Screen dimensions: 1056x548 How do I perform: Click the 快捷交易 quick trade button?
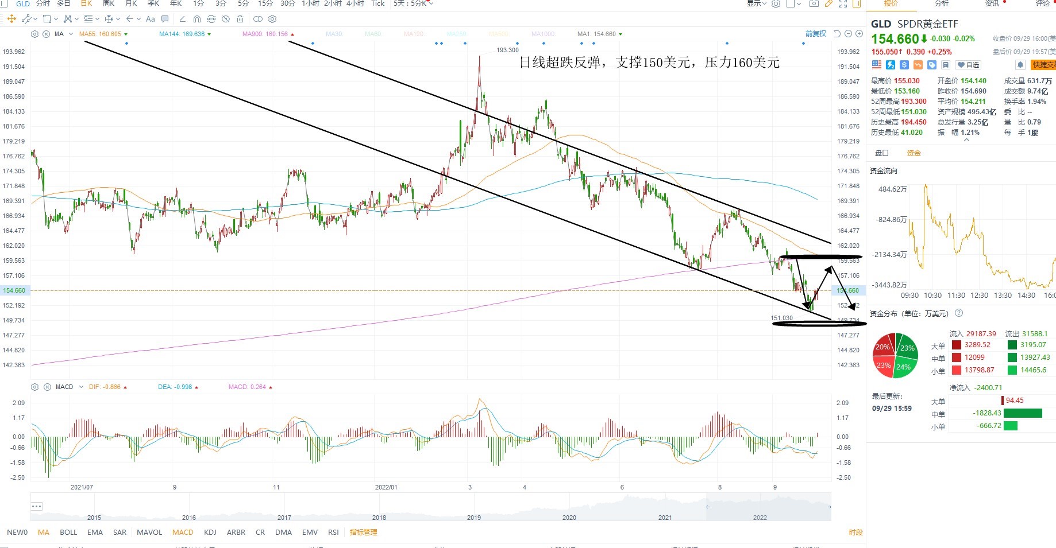[1043, 65]
